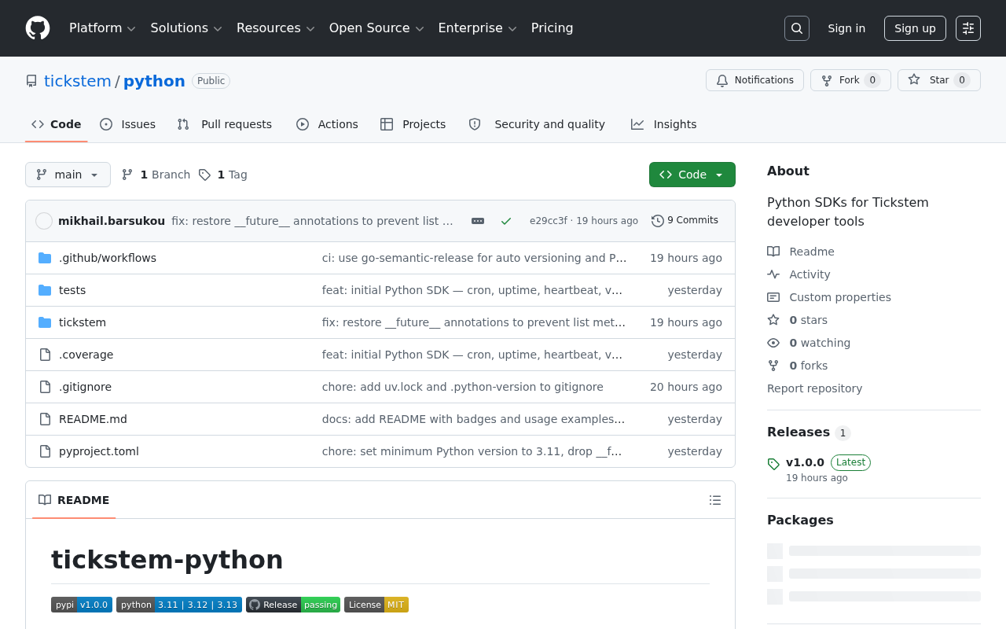Click the repository book icon beside tickstem
The image size is (1006, 629).
pyautogui.click(x=31, y=81)
